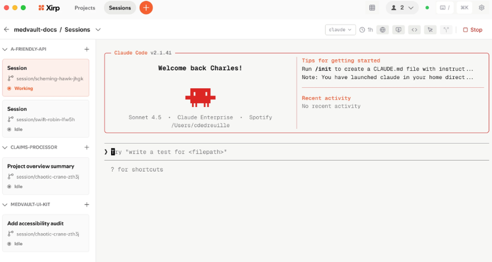
Task: Click the "? for shortcuts" hint
Action: (x=137, y=170)
